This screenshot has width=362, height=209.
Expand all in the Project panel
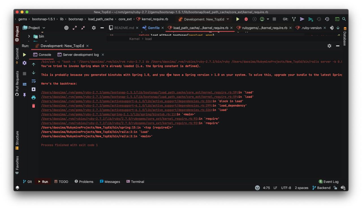[75, 28]
